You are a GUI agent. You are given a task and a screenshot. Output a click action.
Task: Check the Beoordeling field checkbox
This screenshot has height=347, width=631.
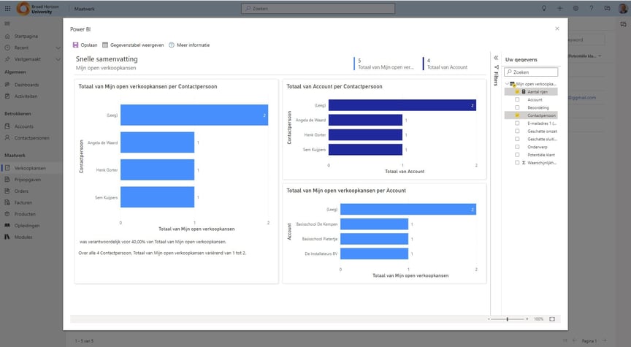[x=517, y=107]
